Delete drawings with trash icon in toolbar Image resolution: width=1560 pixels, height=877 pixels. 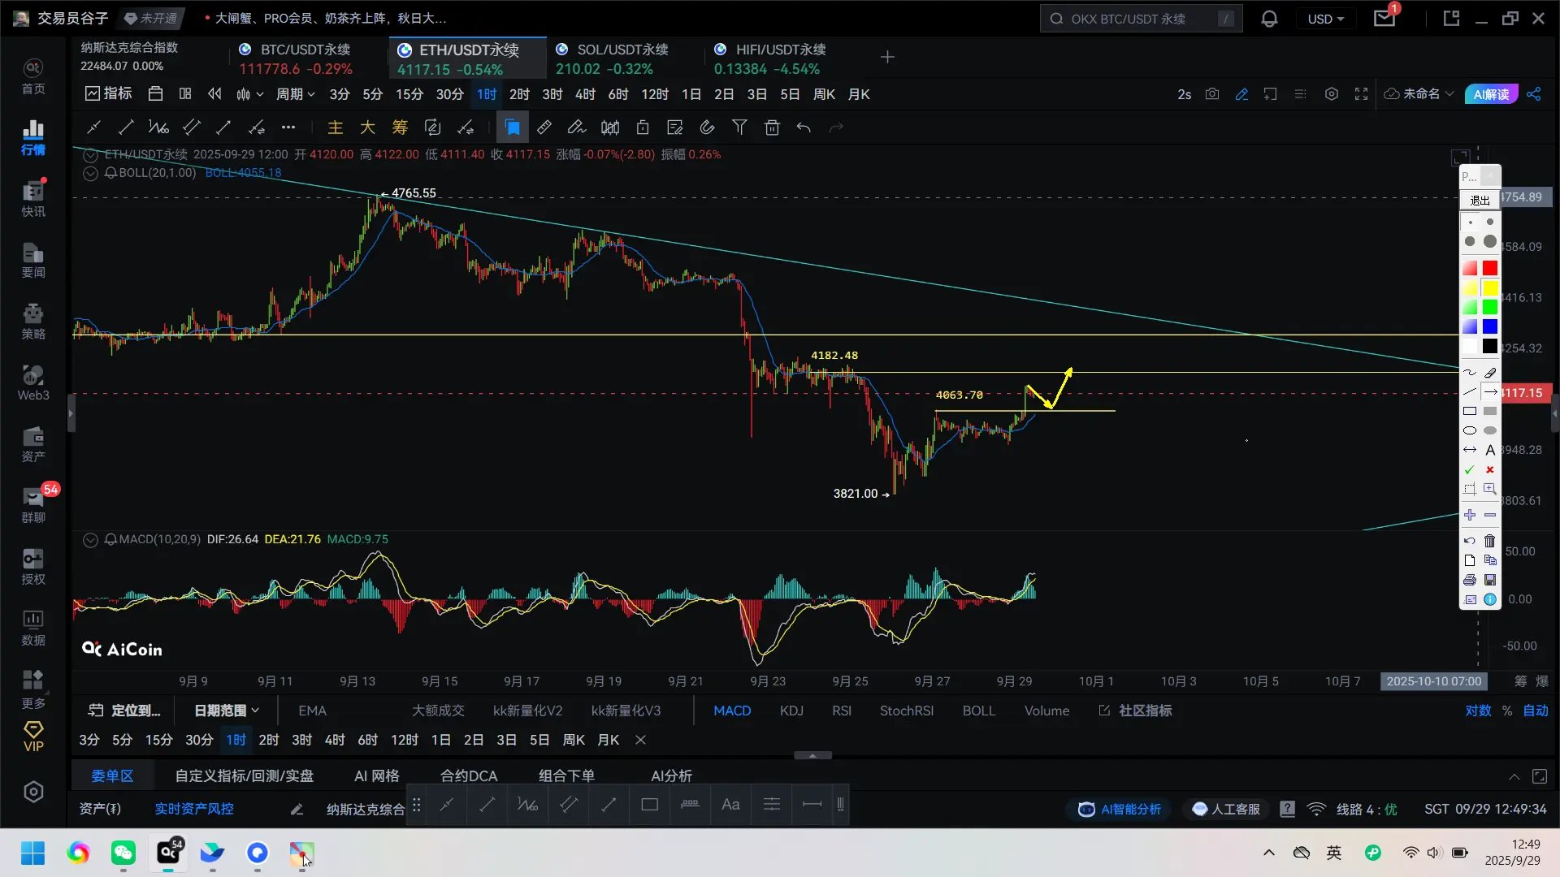click(772, 127)
